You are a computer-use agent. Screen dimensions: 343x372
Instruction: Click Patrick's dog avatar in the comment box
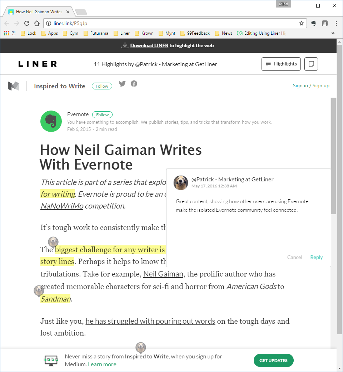click(181, 183)
